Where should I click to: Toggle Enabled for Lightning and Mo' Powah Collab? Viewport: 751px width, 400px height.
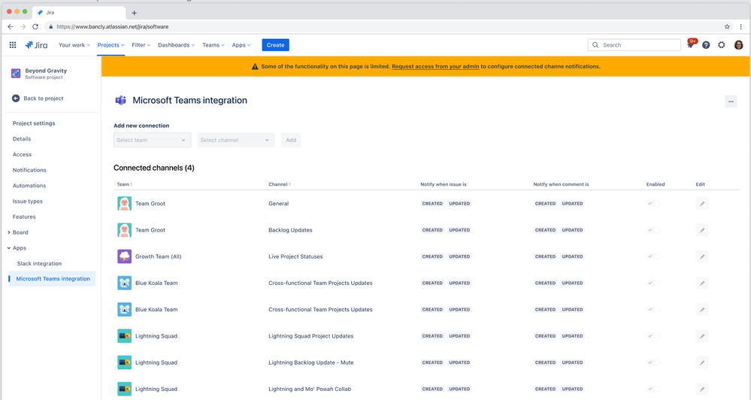click(653, 389)
